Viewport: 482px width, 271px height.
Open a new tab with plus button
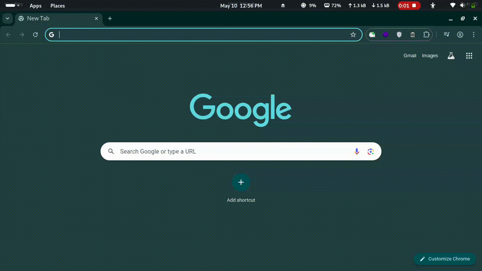110,18
